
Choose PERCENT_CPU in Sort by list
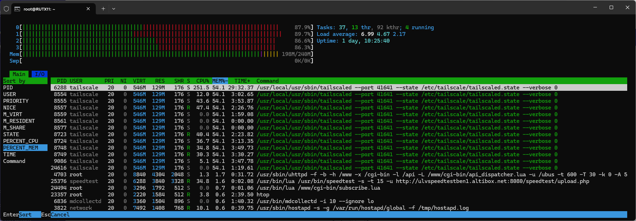(x=21, y=141)
